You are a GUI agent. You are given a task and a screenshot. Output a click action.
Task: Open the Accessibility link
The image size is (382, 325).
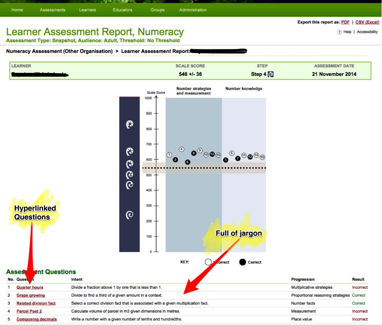pos(367,32)
